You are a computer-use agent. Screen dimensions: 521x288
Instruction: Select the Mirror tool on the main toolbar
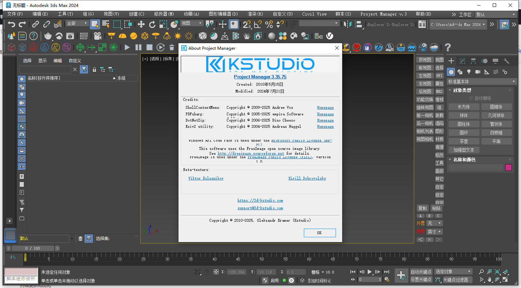(x=347, y=24)
